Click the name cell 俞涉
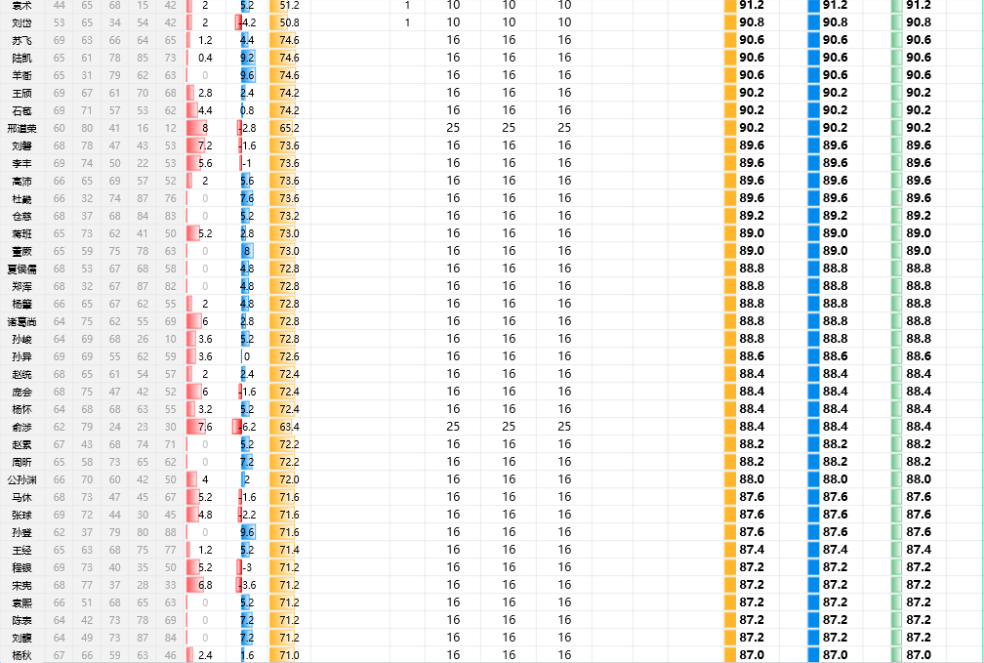The image size is (984, 663). coord(21,427)
